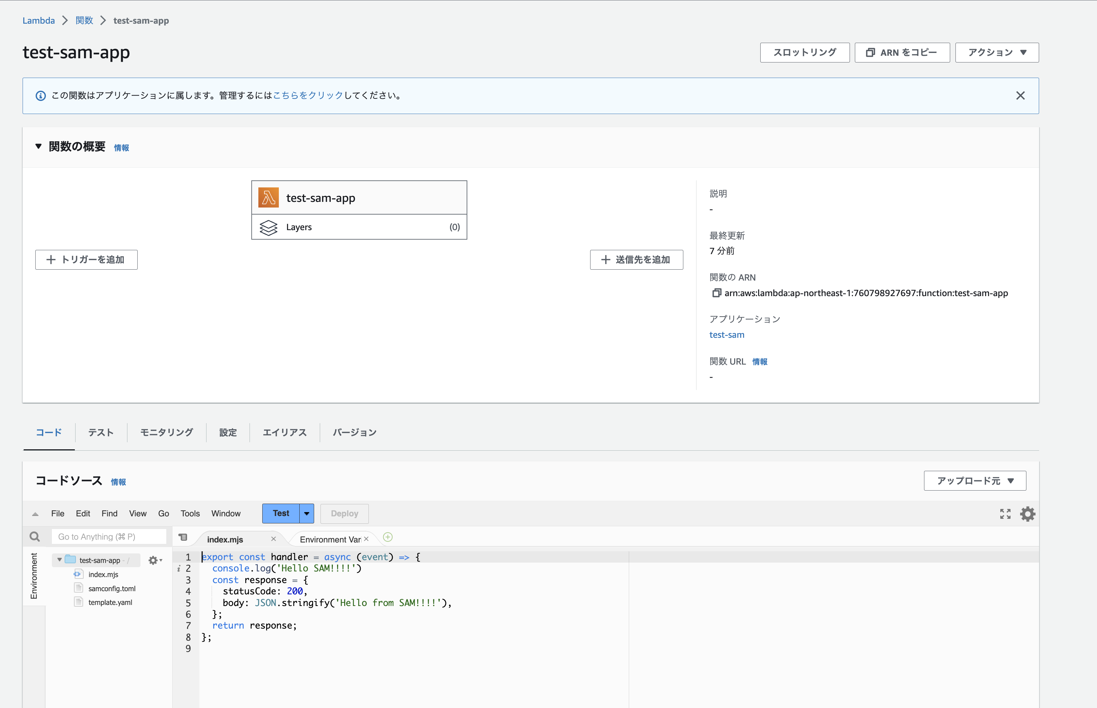The image size is (1097, 708).
Task: Click 情報 link next to 関数の概要
Action: click(x=121, y=148)
